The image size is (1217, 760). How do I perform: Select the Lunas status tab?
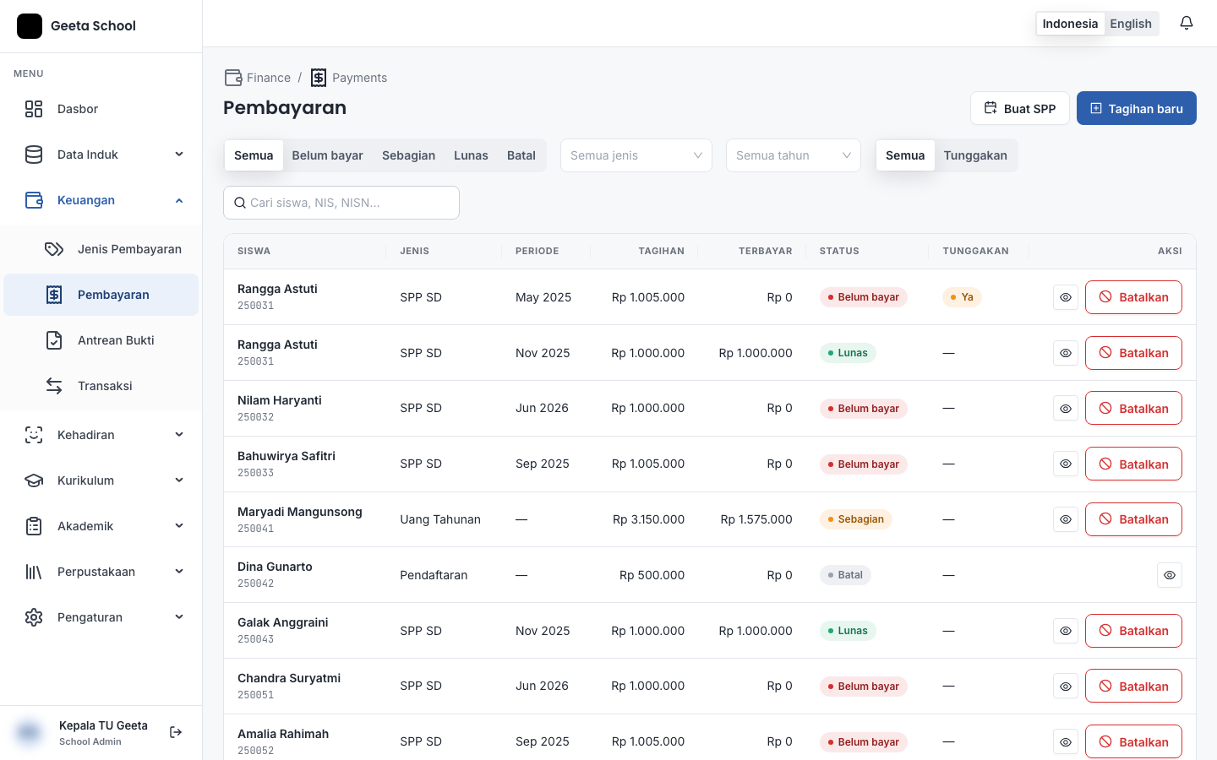point(471,155)
